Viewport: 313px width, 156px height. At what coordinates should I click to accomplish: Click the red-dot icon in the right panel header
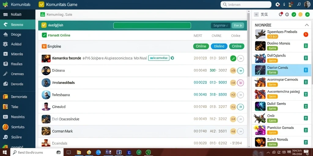click(281, 14)
